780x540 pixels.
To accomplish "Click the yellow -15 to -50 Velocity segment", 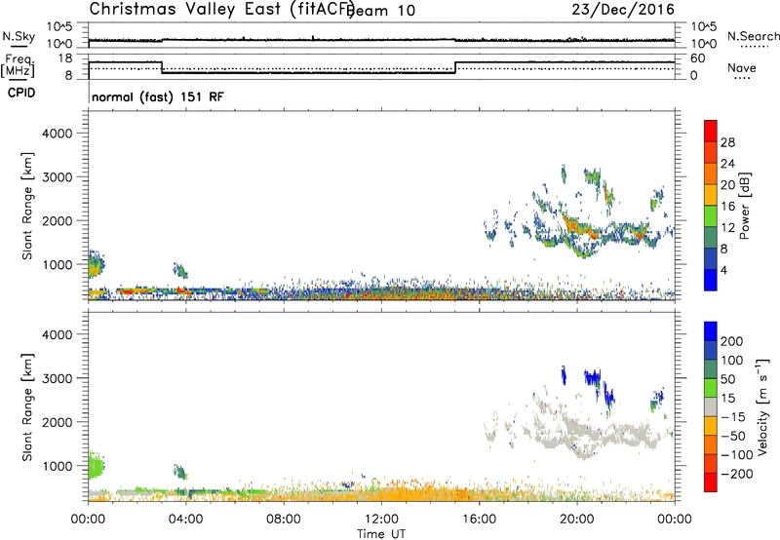I will click(x=711, y=426).
